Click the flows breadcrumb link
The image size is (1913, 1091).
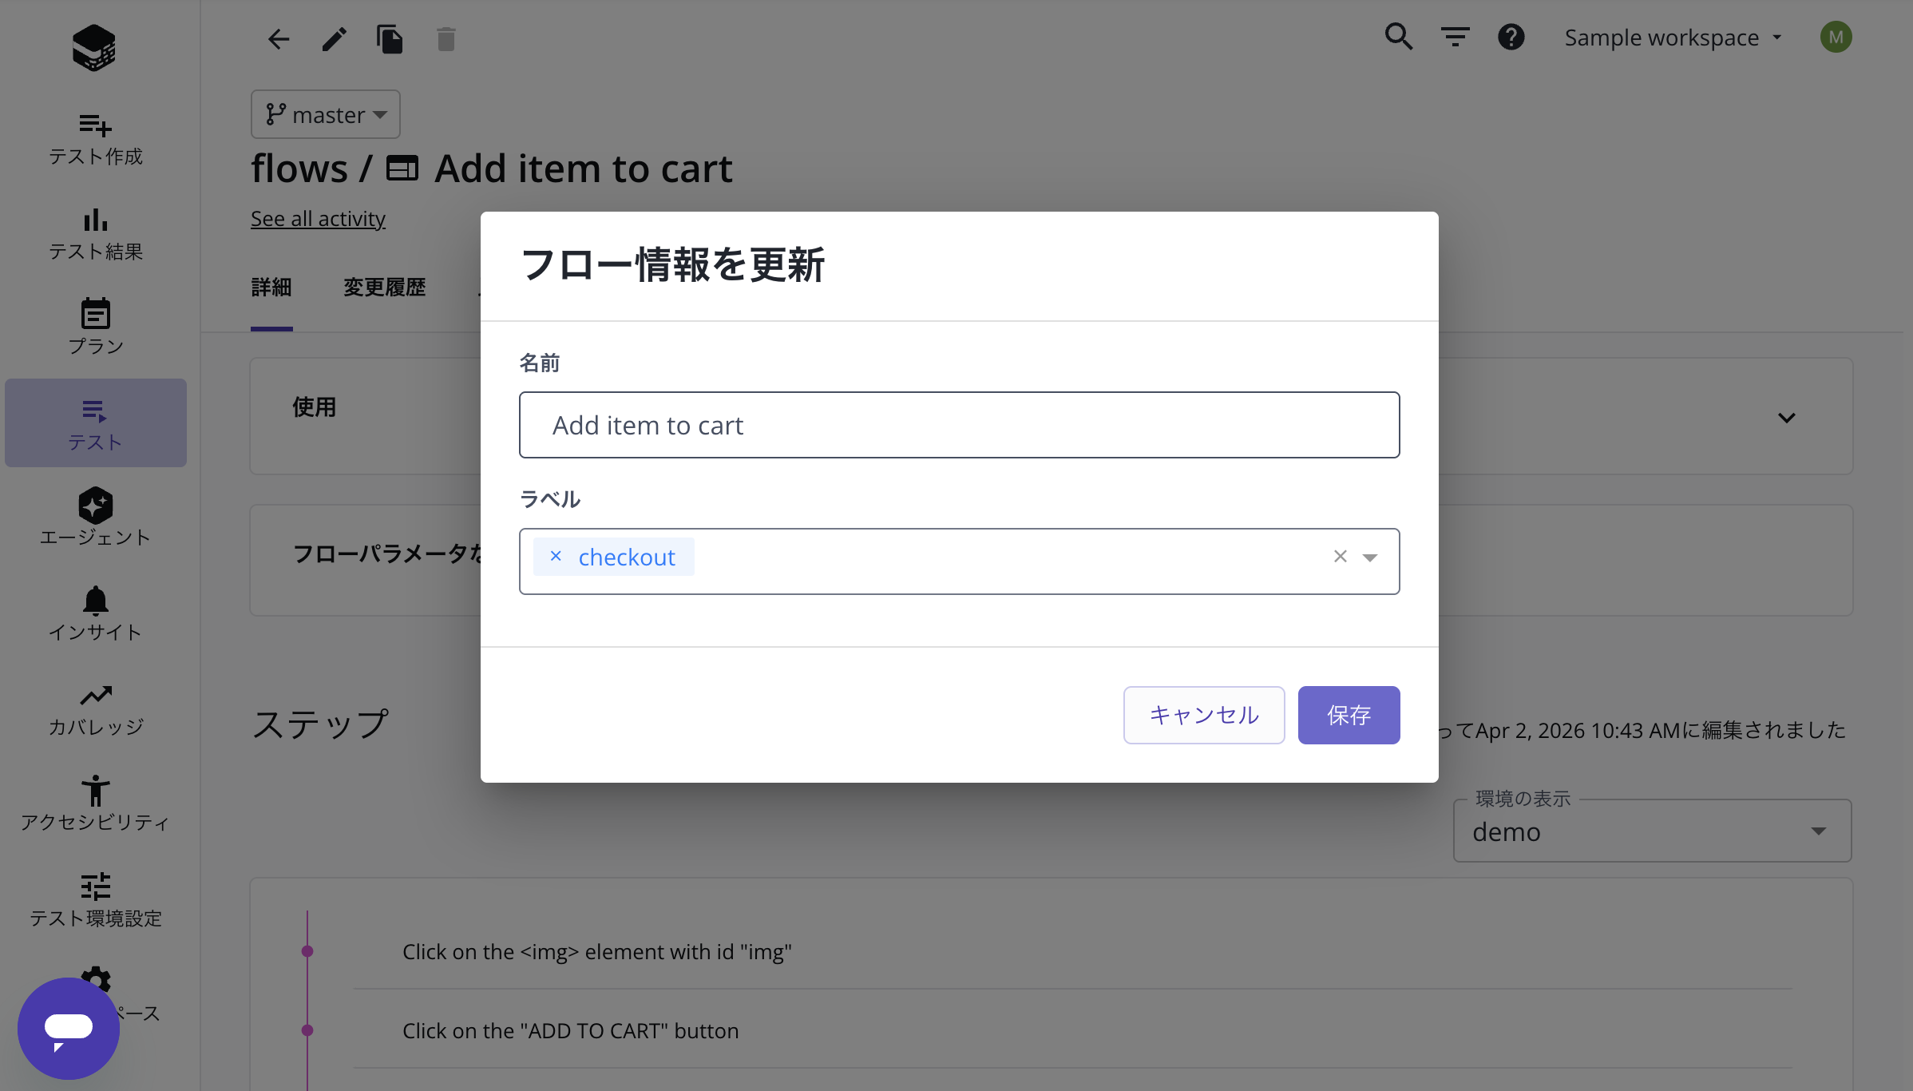(299, 169)
